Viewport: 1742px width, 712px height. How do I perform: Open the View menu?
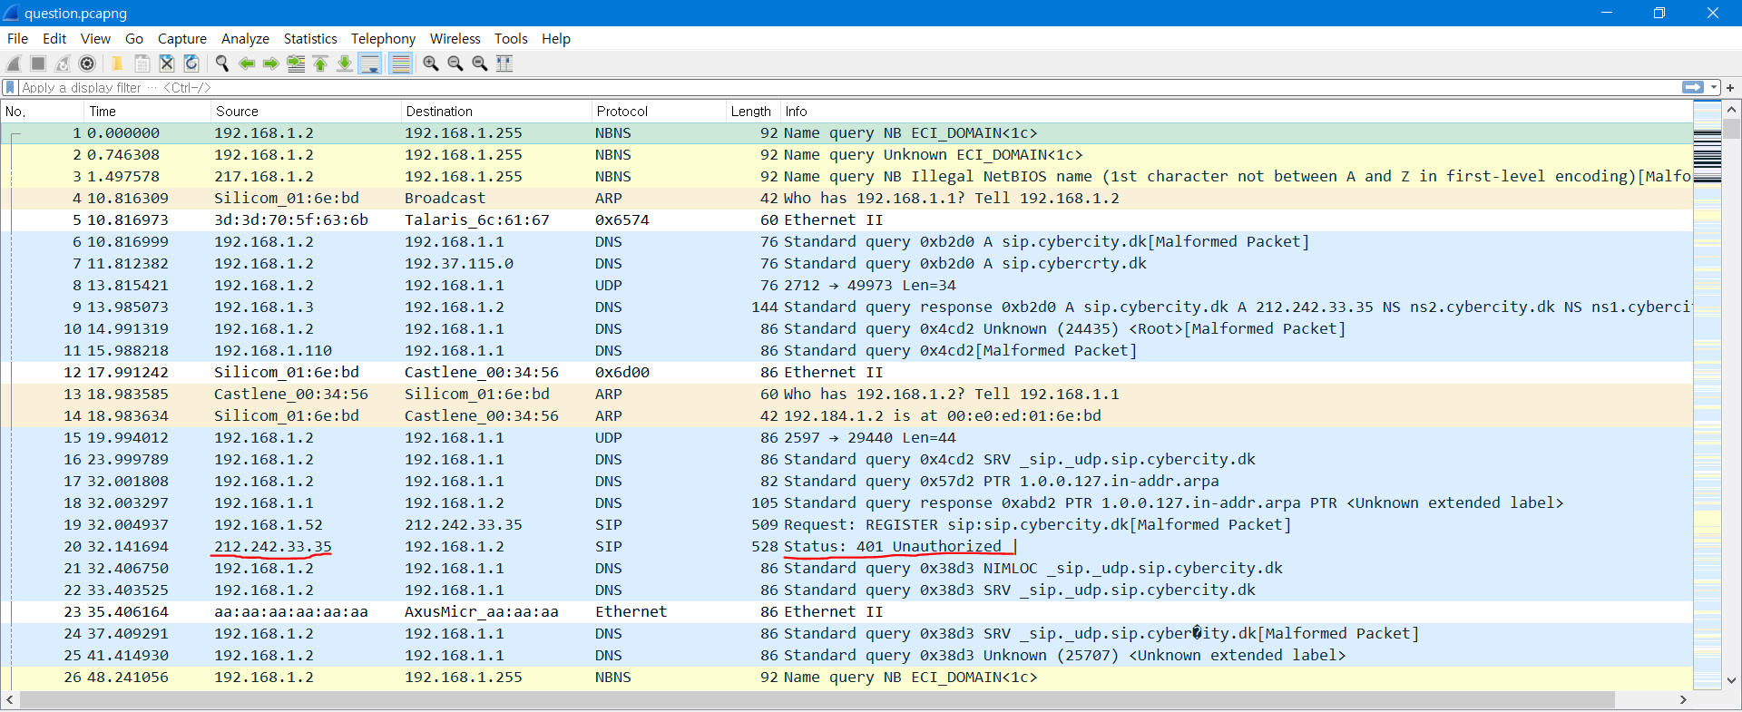(95, 39)
